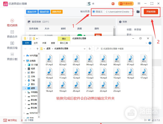Click the Explorer back arrow

tap(26, 49)
